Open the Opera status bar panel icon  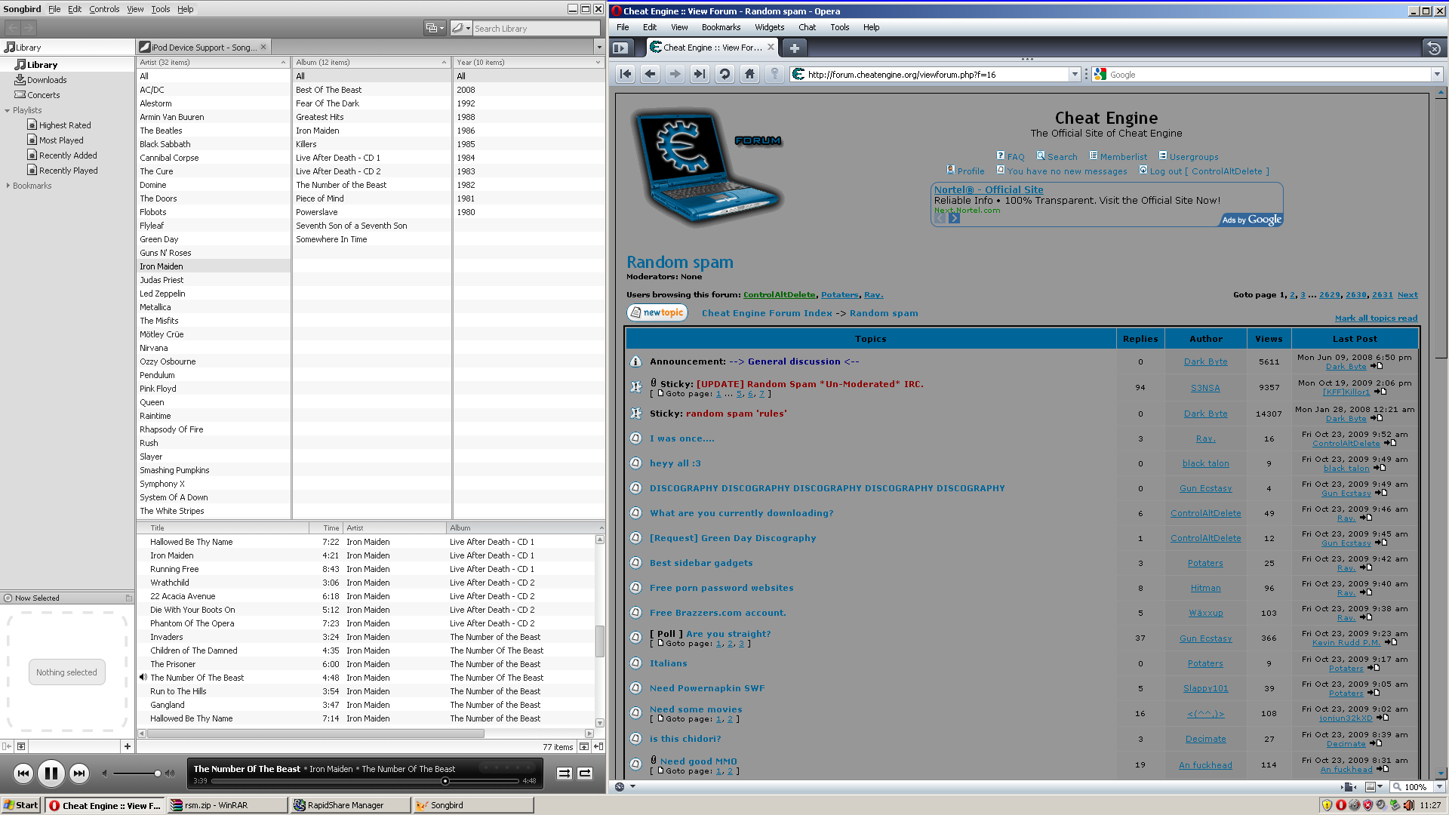coord(620,786)
